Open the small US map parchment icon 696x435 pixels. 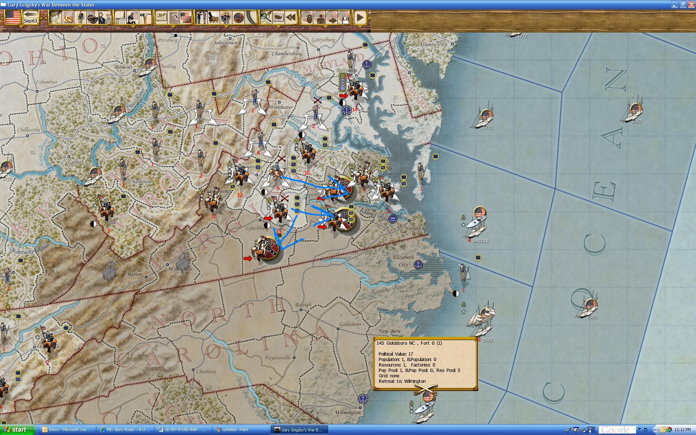point(161,17)
